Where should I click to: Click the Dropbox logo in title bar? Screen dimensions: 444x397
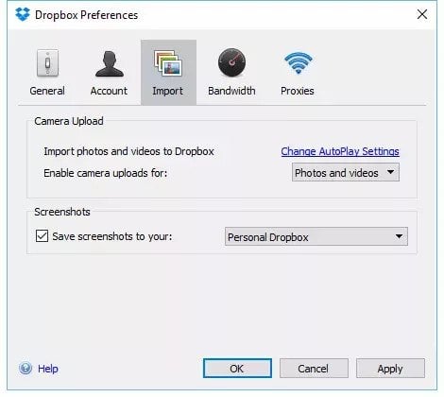[x=23, y=14]
